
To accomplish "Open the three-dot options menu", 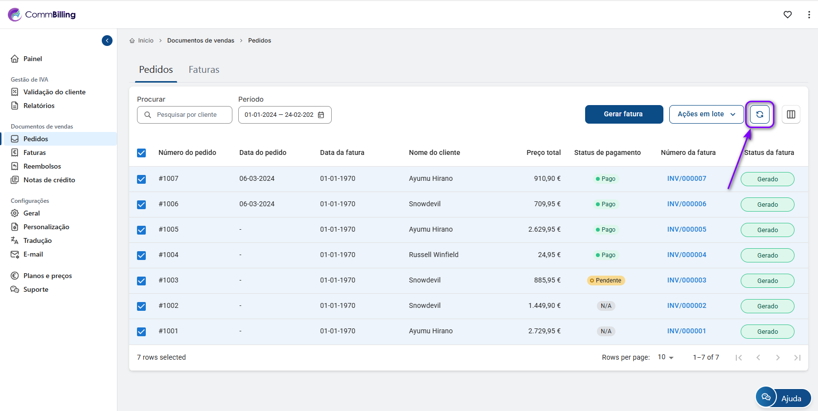I will (x=809, y=15).
